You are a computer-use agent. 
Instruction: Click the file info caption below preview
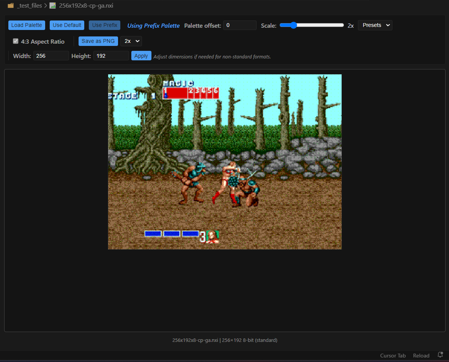pyautogui.click(x=225, y=340)
